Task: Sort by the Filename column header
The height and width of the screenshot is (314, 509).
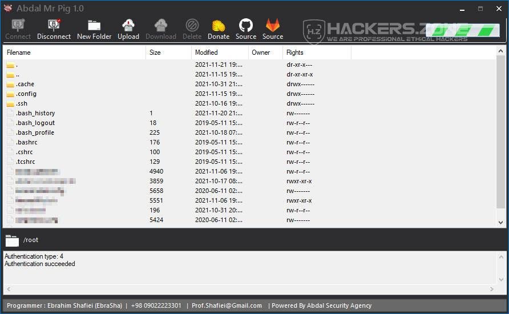Action: [74, 53]
